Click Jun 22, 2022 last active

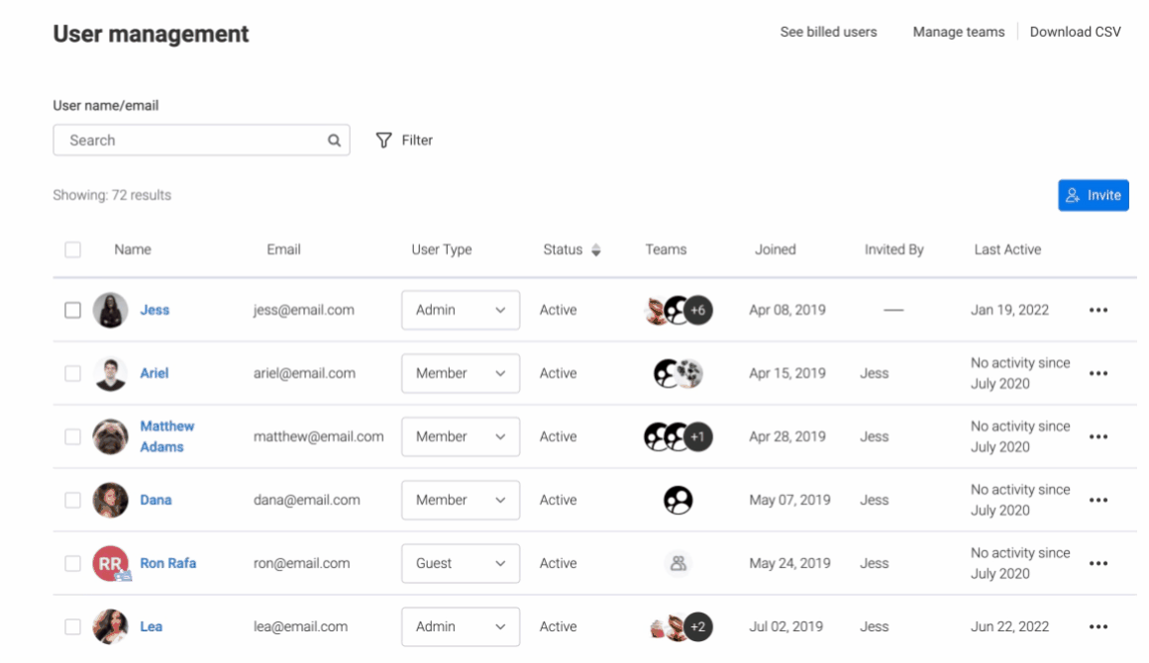click(x=1009, y=627)
